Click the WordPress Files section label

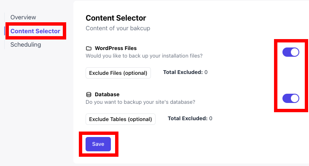pos(116,48)
